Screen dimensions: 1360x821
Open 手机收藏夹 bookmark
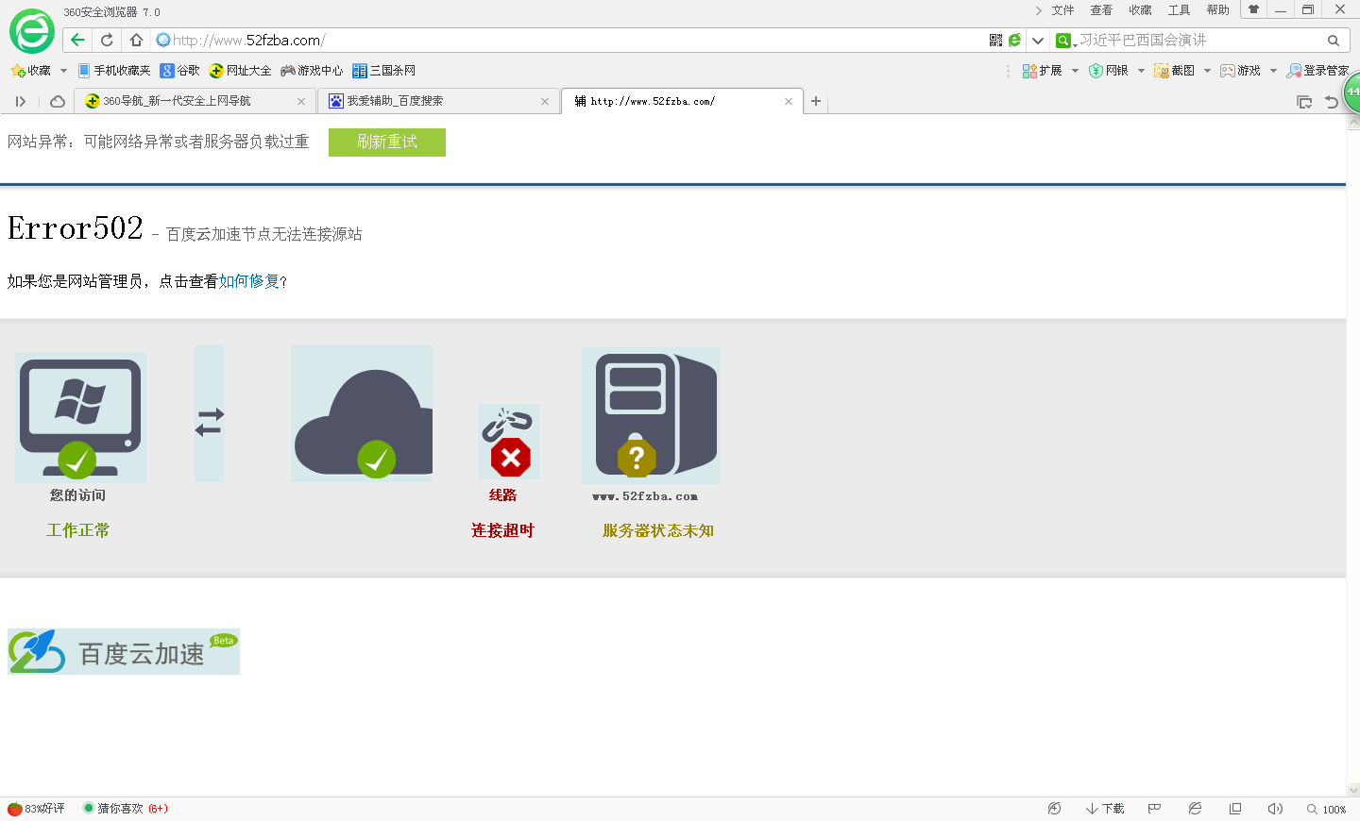(x=114, y=71)
